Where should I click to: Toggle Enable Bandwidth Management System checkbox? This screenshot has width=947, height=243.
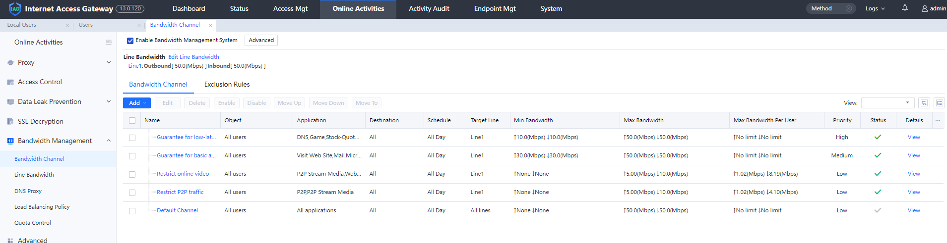point(130,41)
